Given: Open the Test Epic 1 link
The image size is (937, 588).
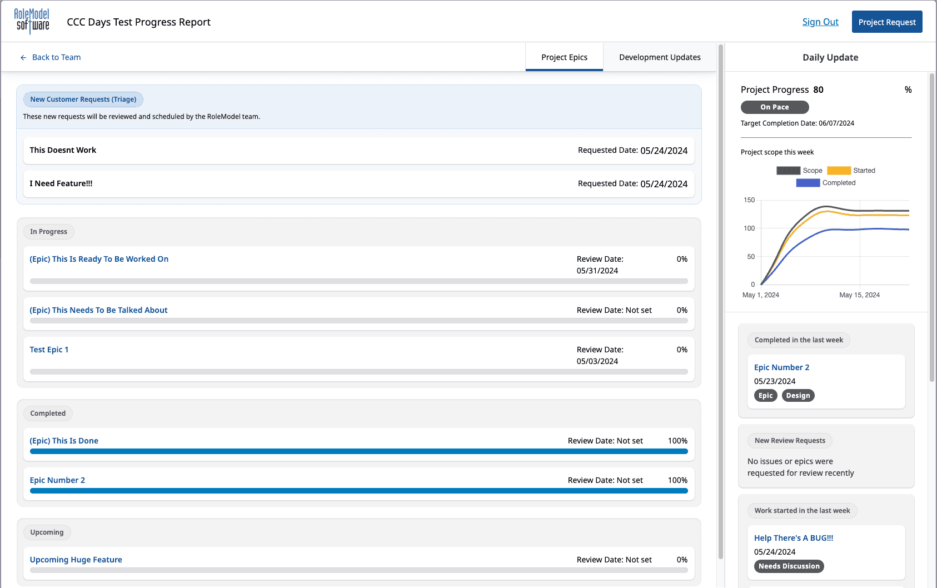Looking at the screenshot, I should (49, 350).
